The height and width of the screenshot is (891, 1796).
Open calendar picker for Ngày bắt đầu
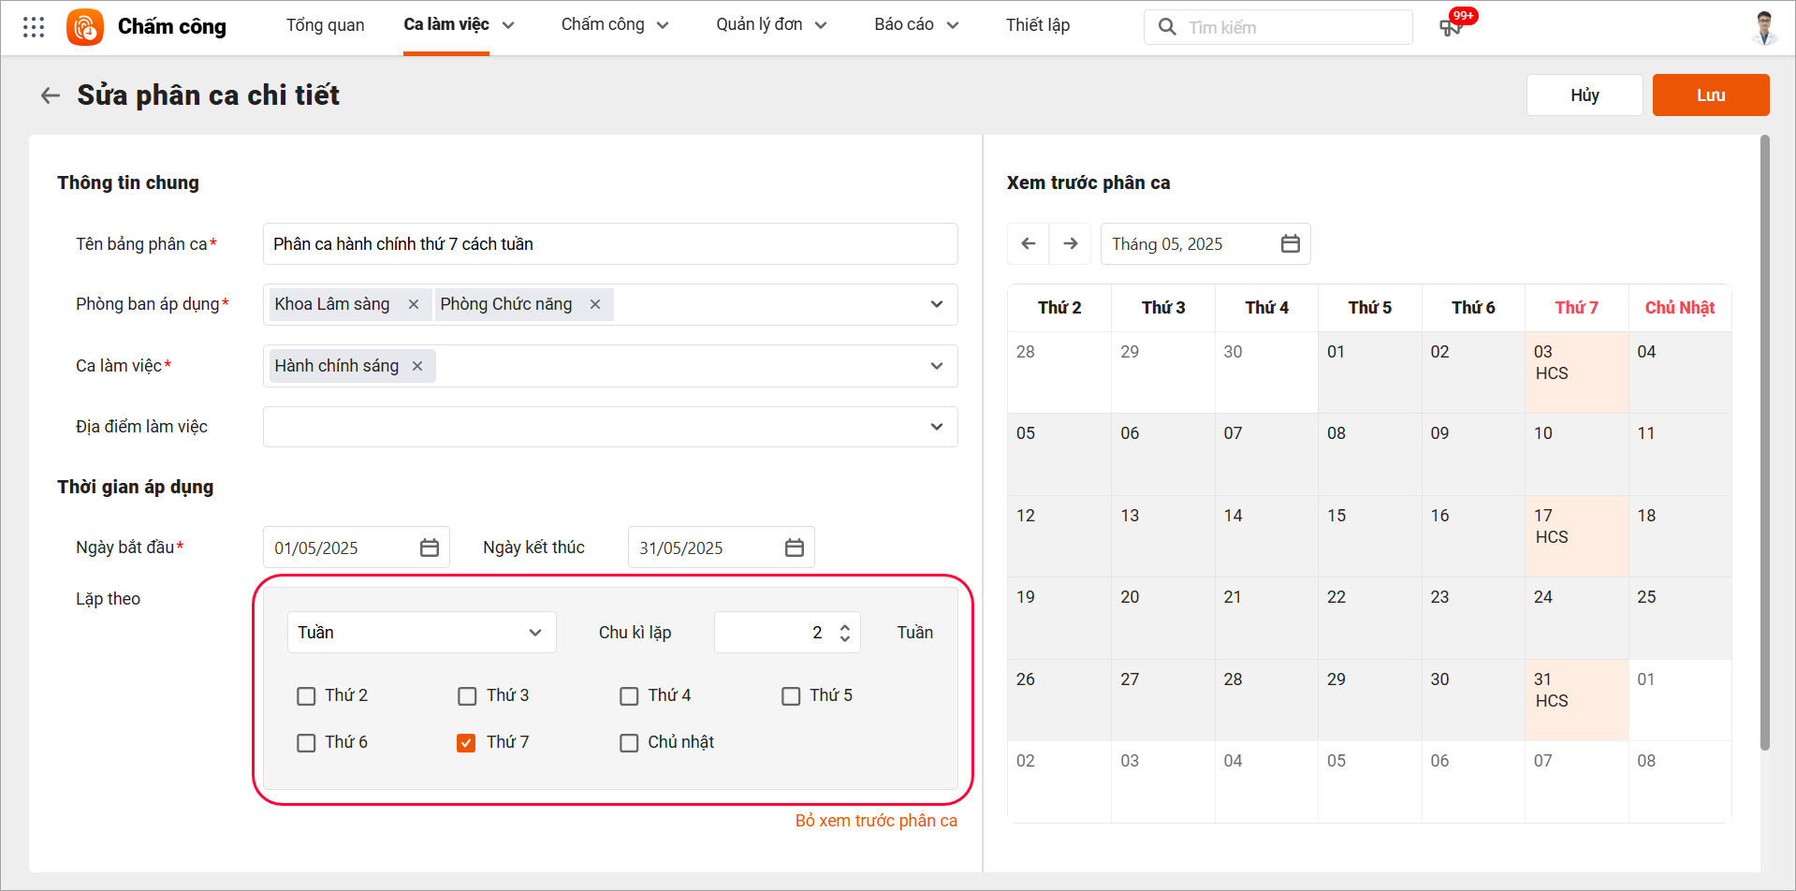point(430,548)
